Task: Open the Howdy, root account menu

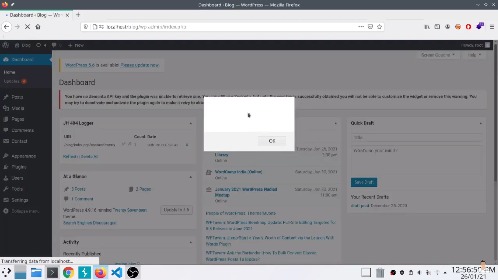Action: tap(475, 45)
